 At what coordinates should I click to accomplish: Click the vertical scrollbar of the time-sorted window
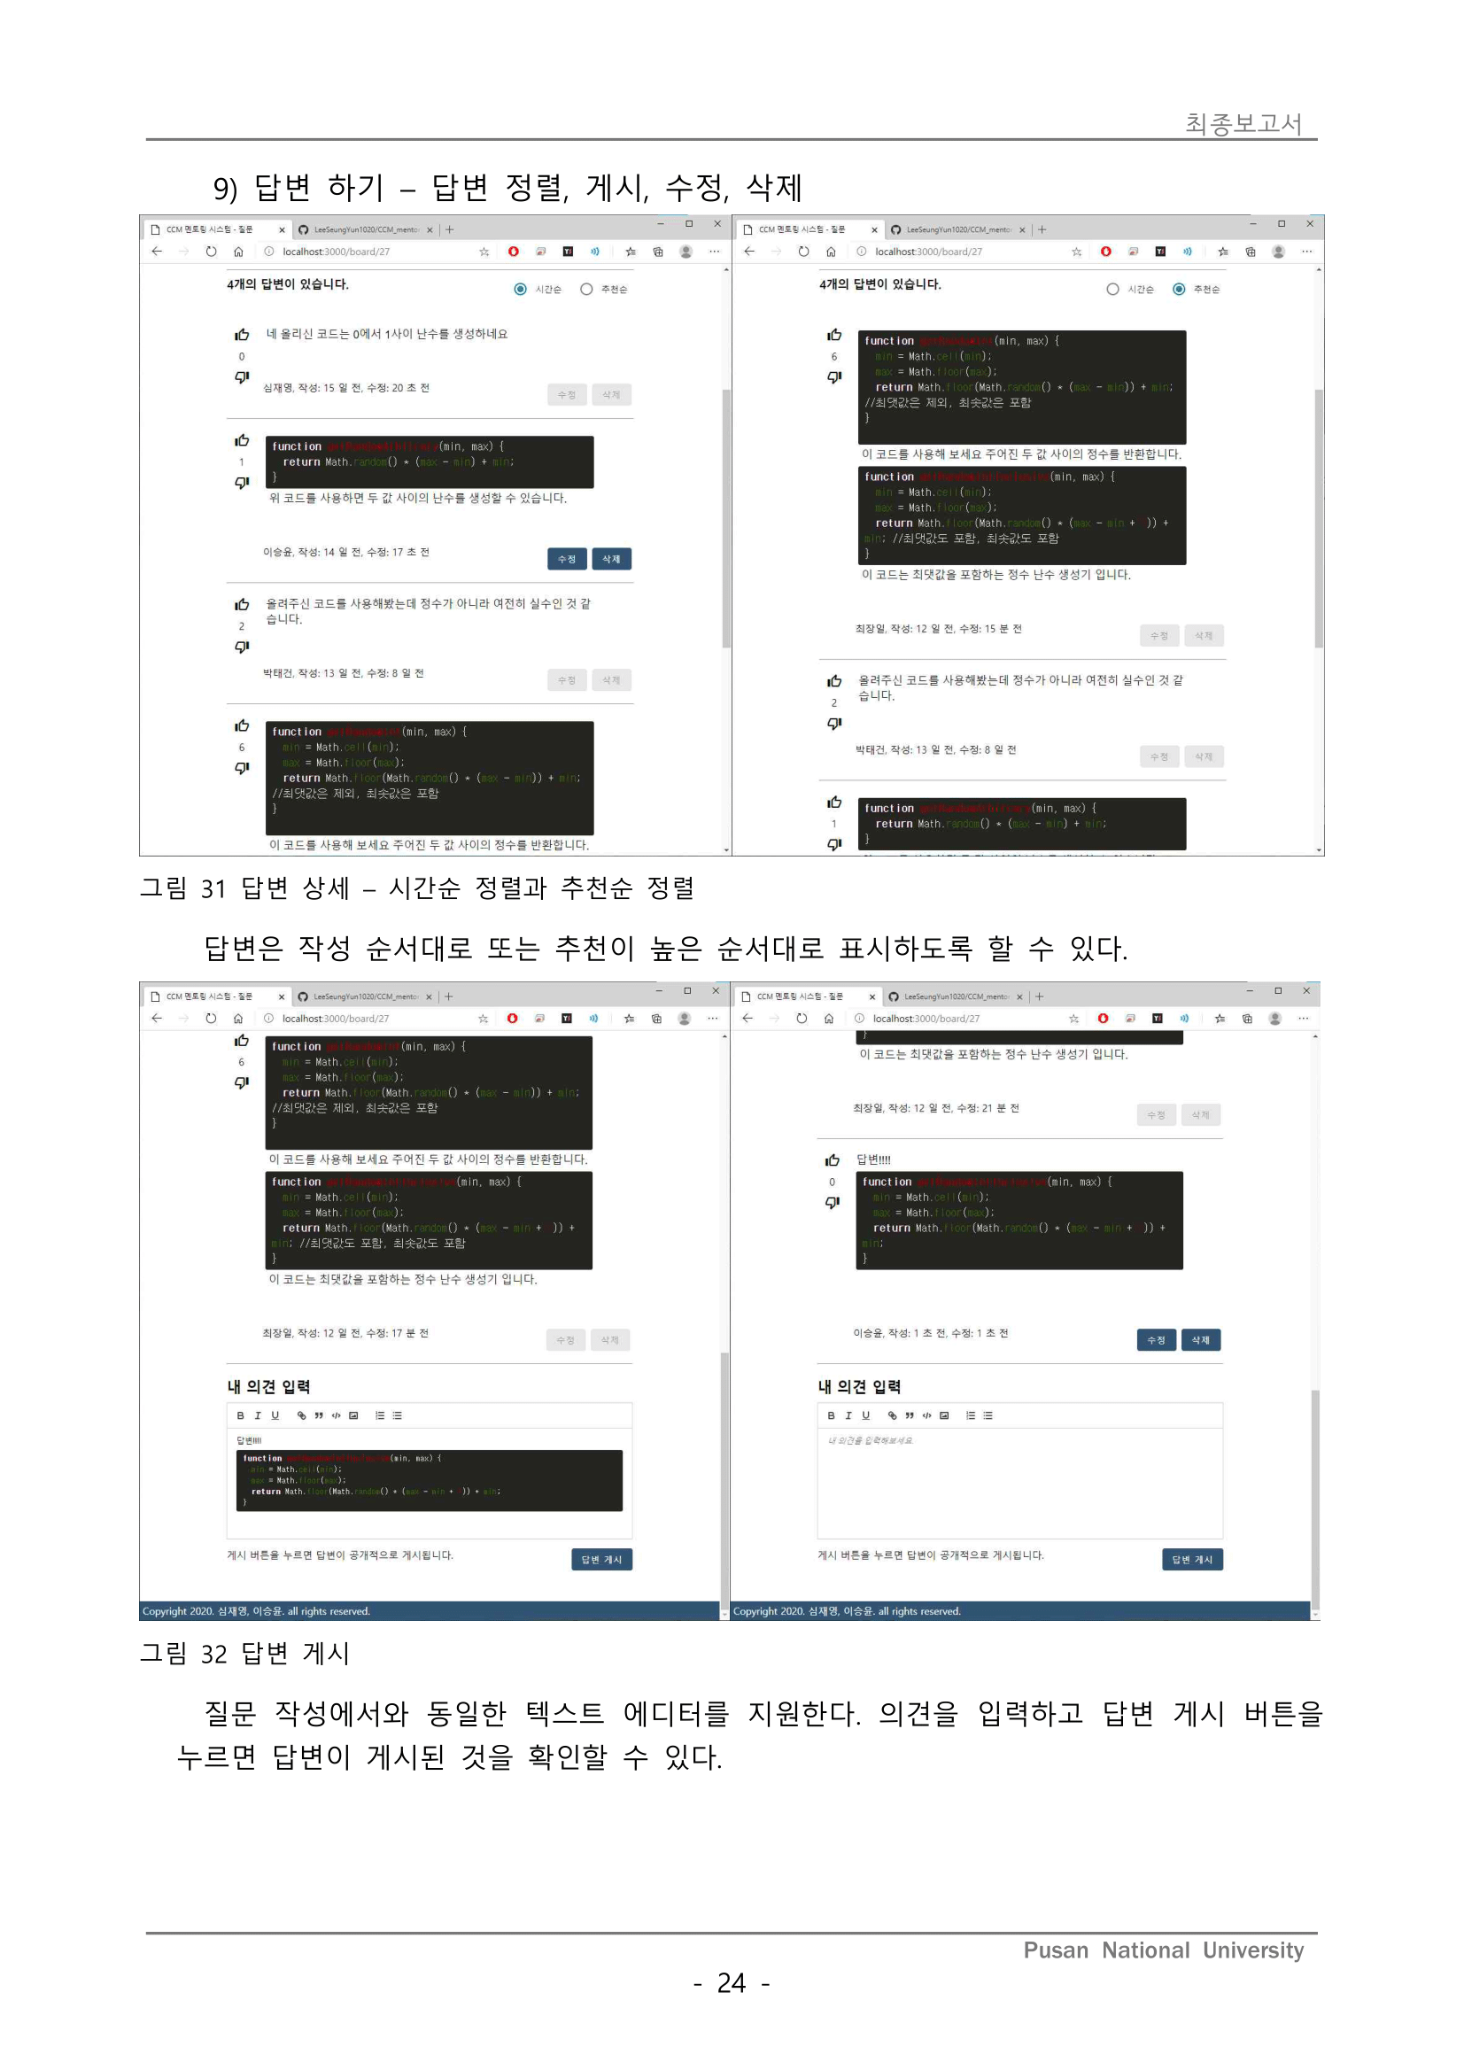(x=726, y=519)
